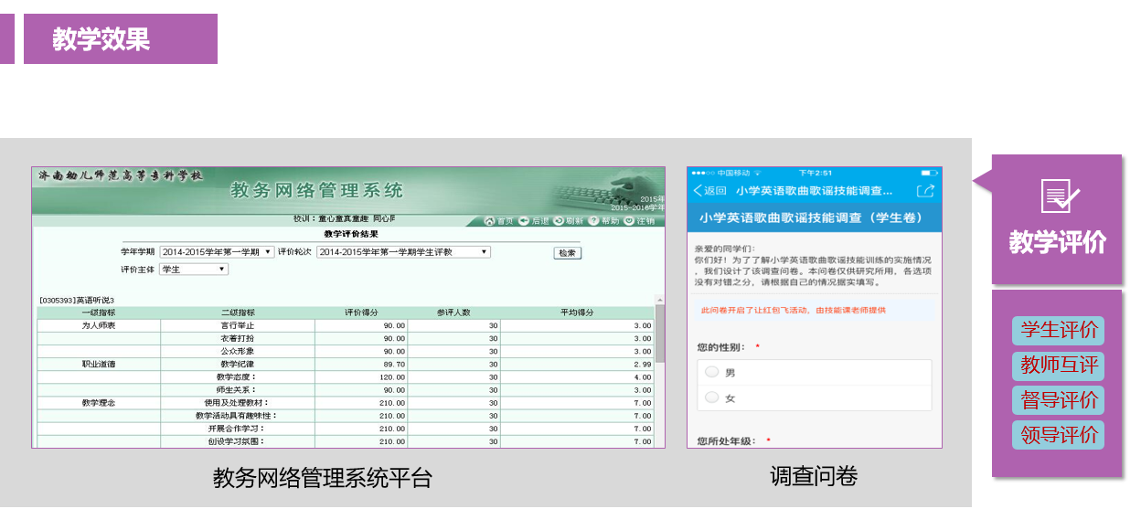Click the 注销 logout icon
Image resolution: width=1141 pixels, height=530 pixels.
(629, 221)
